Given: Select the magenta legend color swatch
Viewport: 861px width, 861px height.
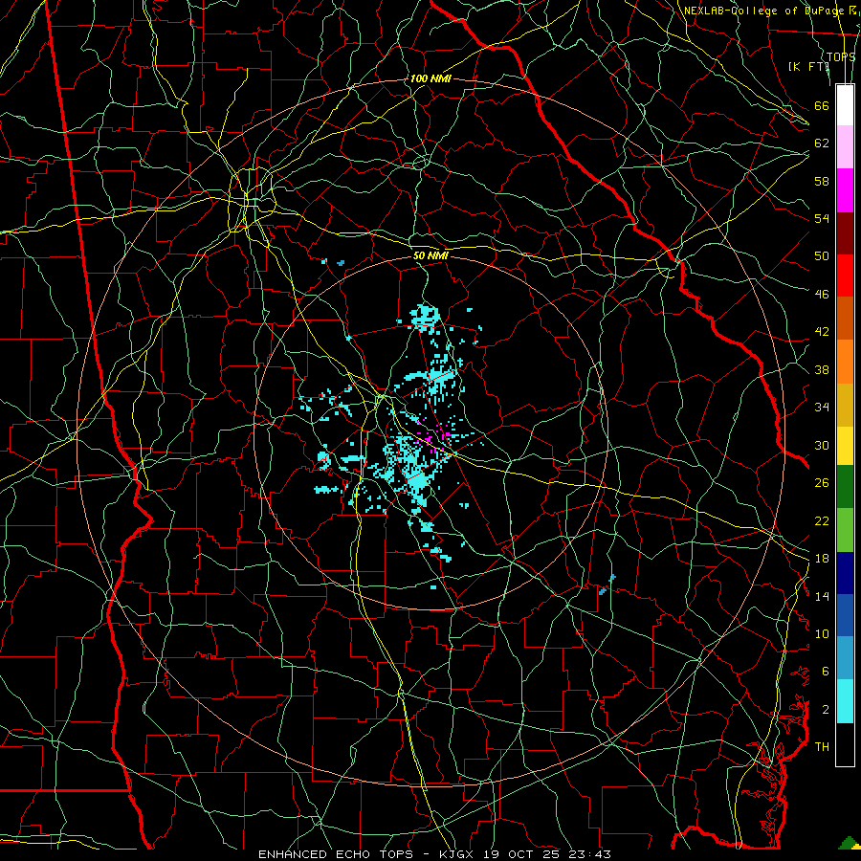Looking at the screenshot, I should [845, 190].
